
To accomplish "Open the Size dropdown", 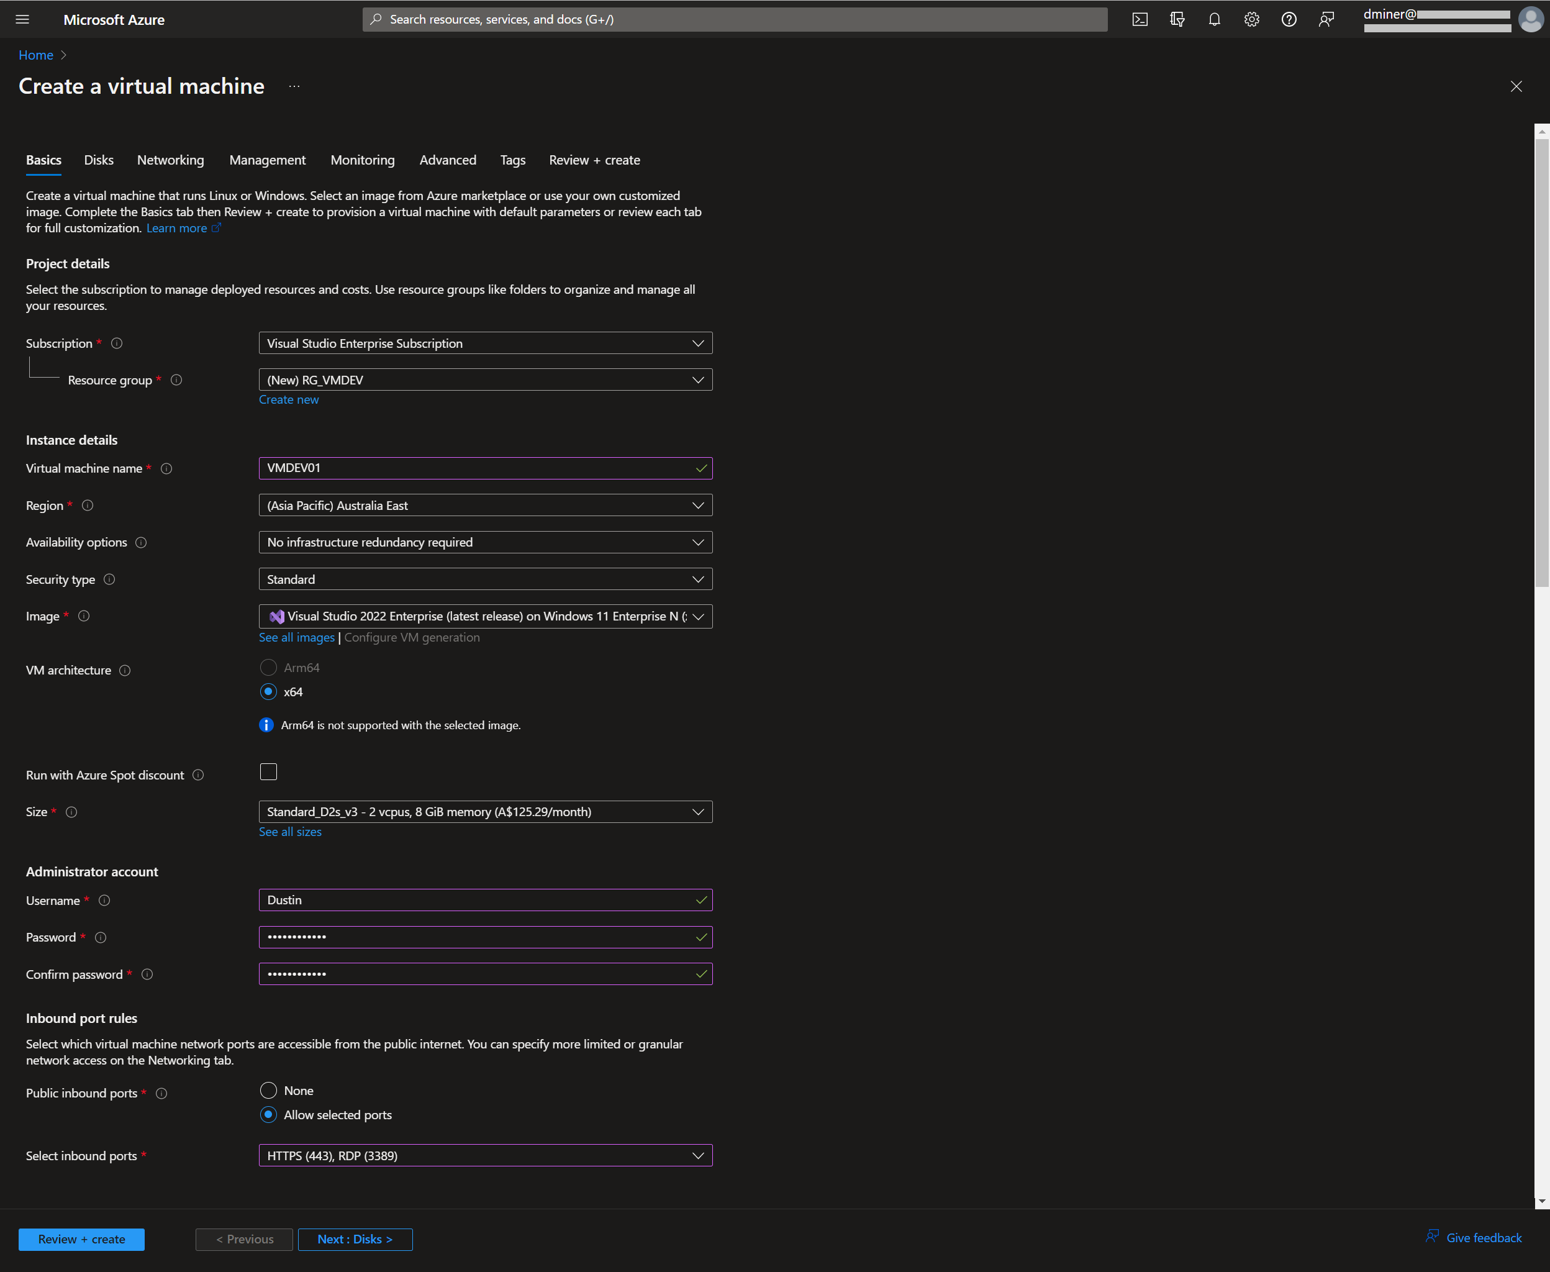I will pos(486,812).
